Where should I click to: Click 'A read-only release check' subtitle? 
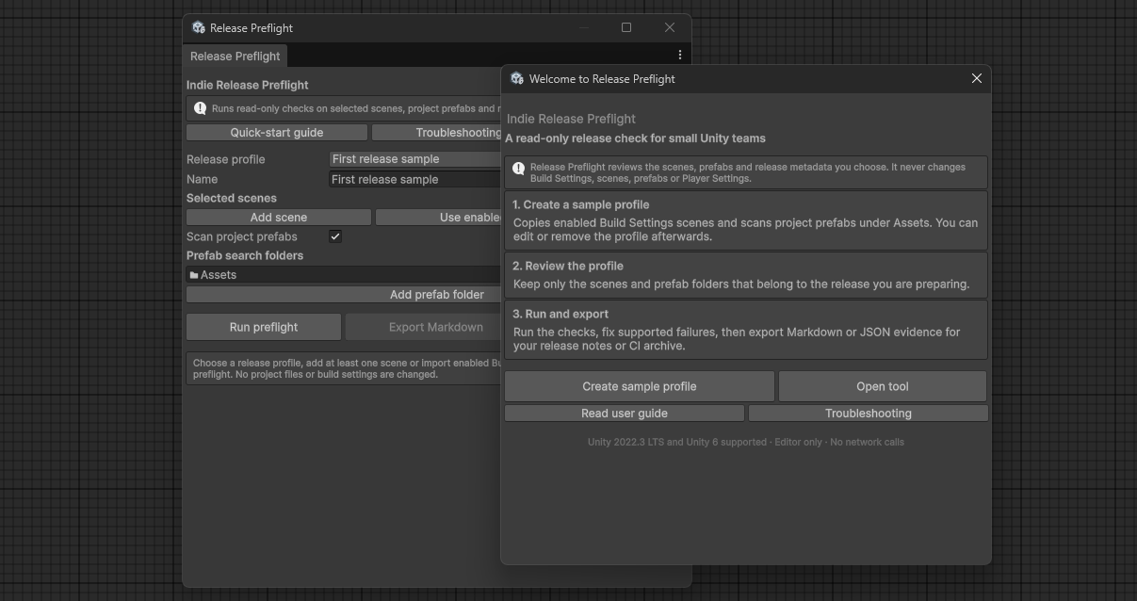[635, 138]
